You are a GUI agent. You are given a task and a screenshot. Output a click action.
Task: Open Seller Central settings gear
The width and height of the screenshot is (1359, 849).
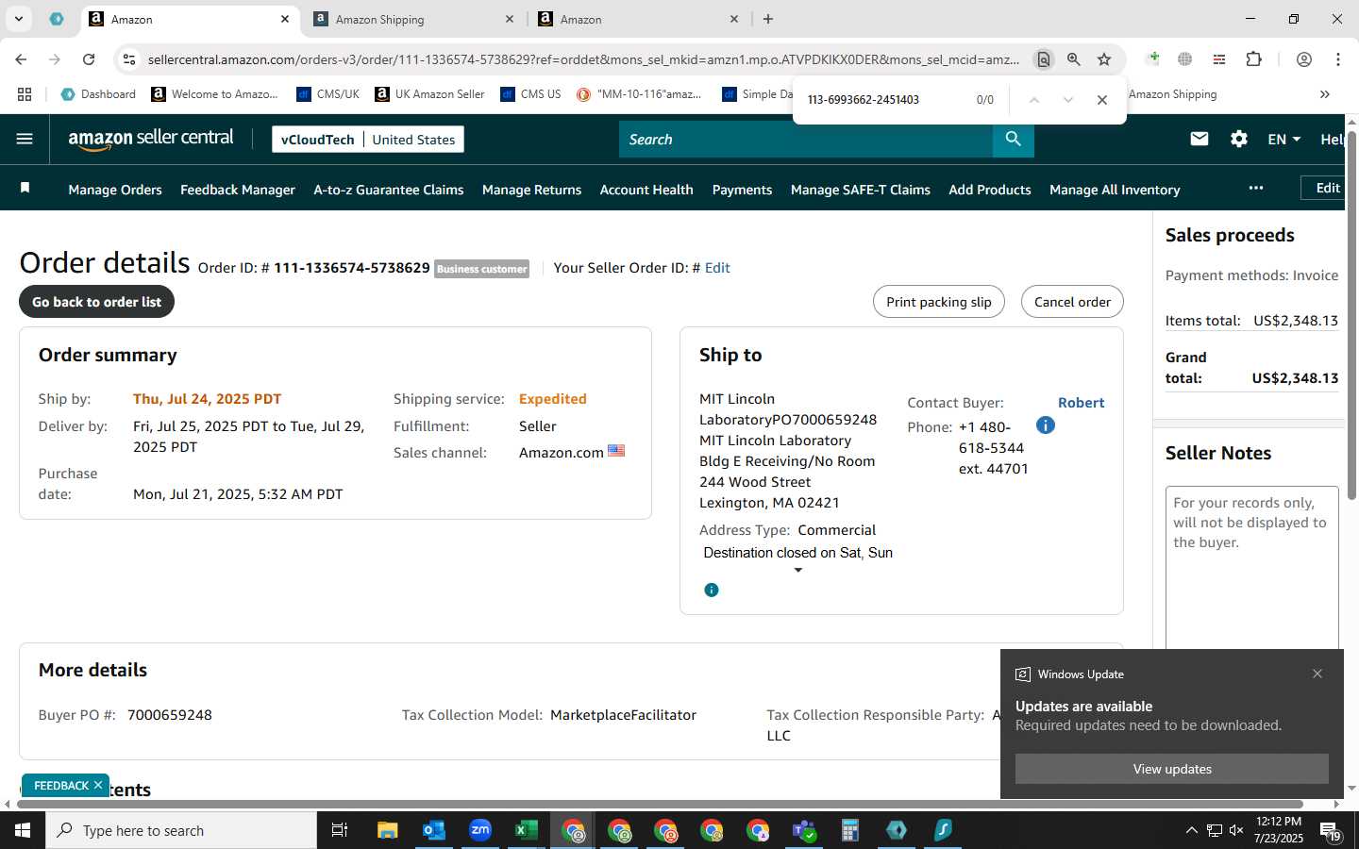[x=1239, y=139]
